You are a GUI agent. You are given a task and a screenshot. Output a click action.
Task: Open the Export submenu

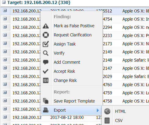click(71, 110)
